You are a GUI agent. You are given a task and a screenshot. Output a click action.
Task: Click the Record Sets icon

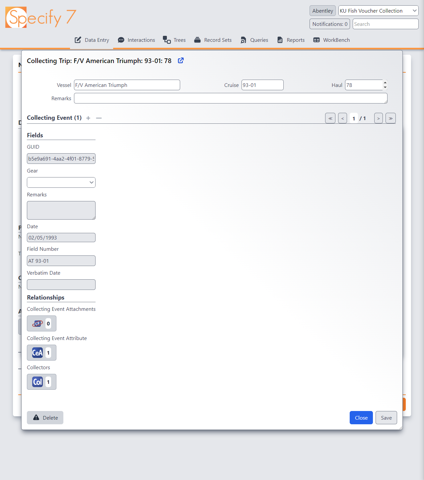pos(198,40)
